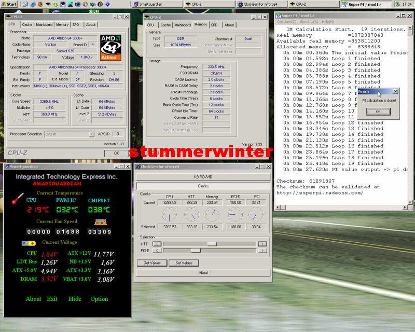Open Calculate menu in Super PI
This screenshot has height=332, width=415.
(287, 22)
